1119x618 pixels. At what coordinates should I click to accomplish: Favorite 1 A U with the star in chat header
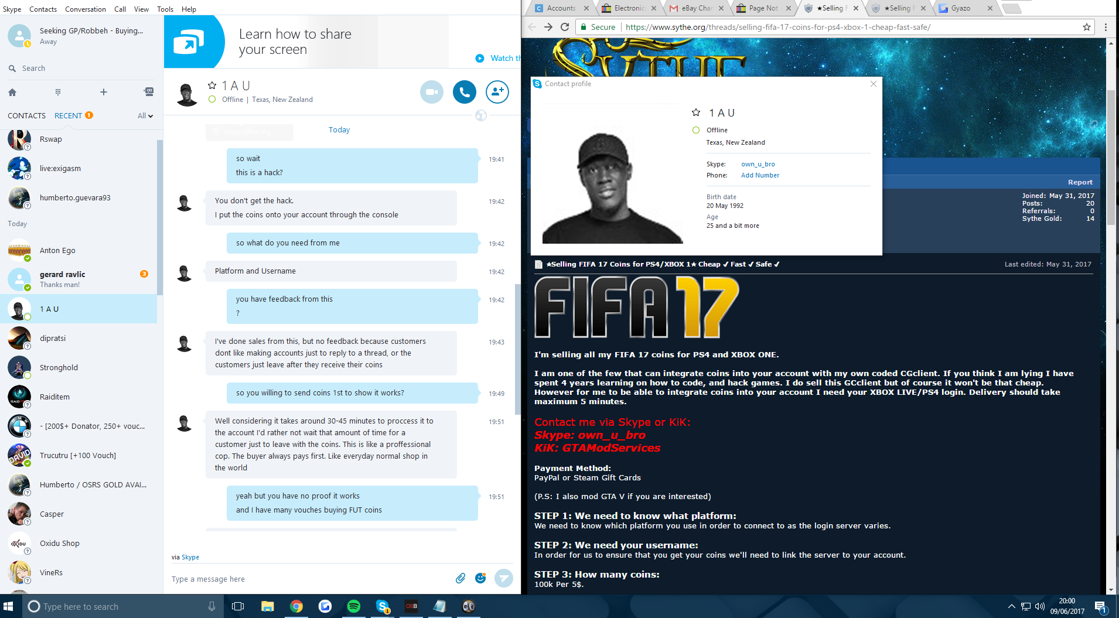[x=212, y=86]
